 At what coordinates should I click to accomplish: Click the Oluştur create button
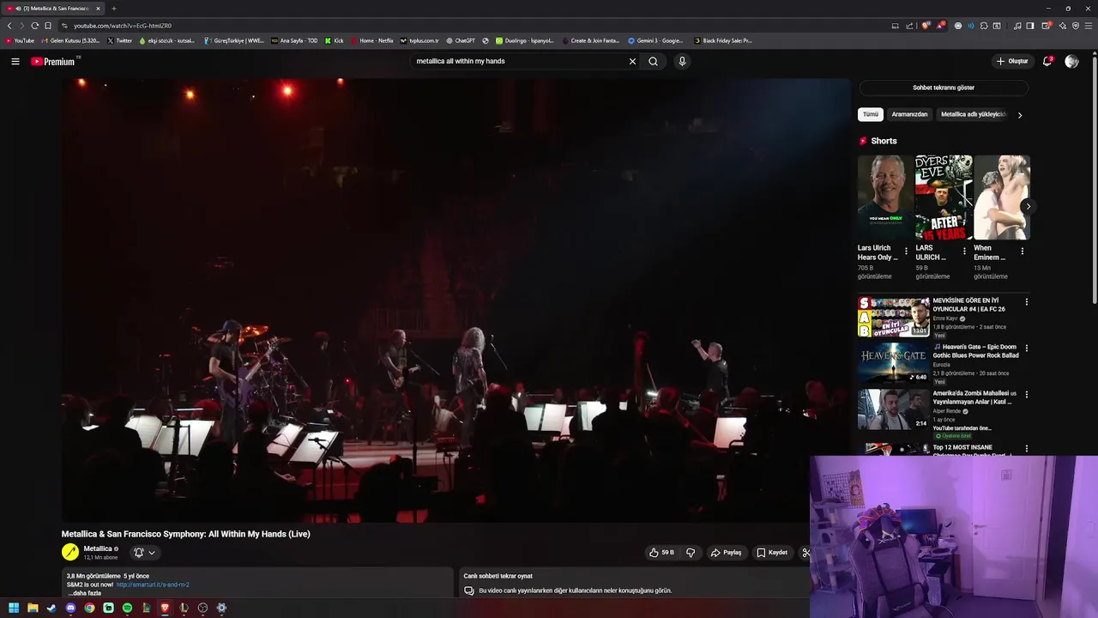[1012, 62]
